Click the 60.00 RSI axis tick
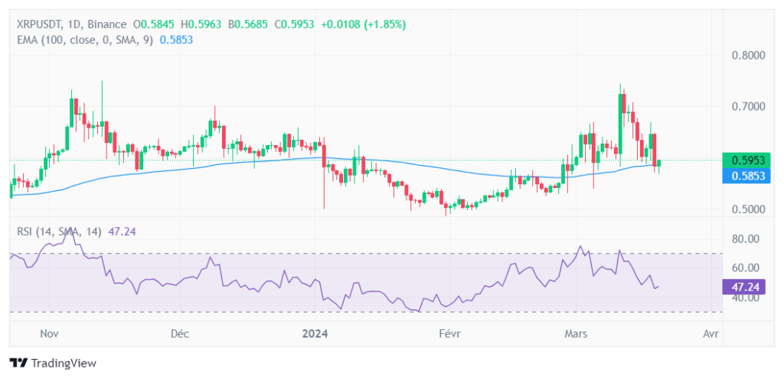The height and width of the screenshot is (379, 784). [746, 267]
